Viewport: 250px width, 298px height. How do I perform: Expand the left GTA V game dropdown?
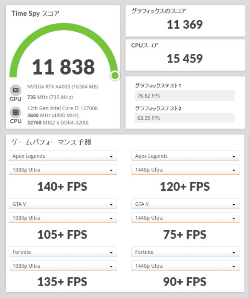[62, 204]
